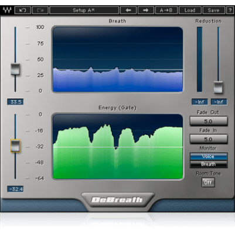
Task: Open the Setup A preset menu
Action: pyautogui.click(x=84, y=10)
